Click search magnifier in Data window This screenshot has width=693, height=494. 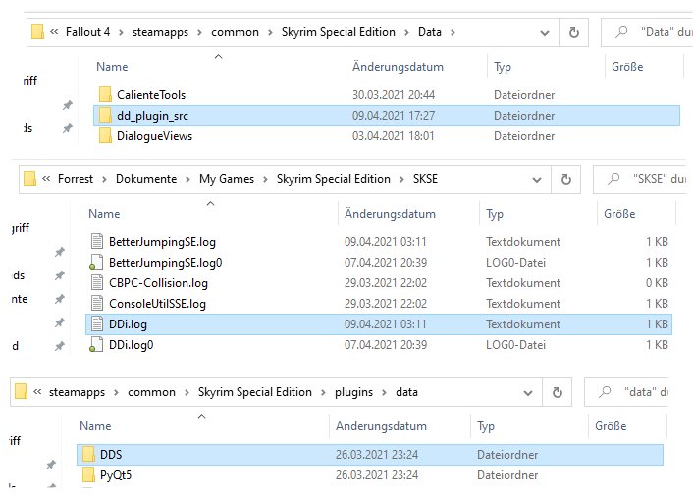pyautogui.click(x=621, y=32)
